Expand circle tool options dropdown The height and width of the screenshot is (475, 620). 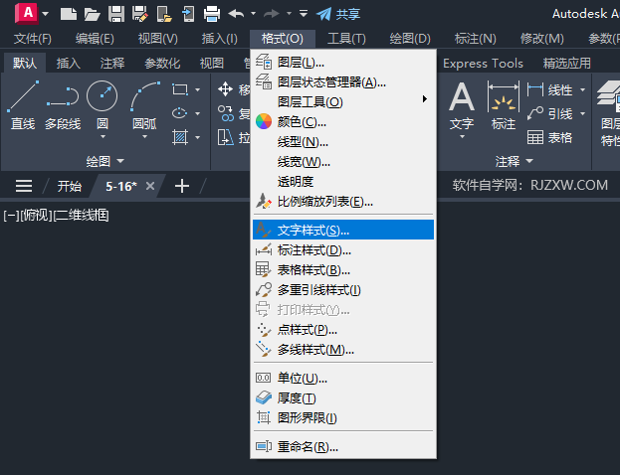tap(103, 136)
